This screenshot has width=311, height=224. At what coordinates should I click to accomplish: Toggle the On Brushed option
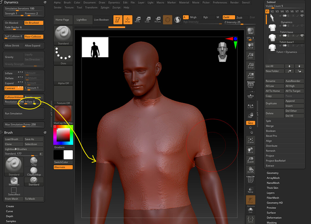coord(34,23)
